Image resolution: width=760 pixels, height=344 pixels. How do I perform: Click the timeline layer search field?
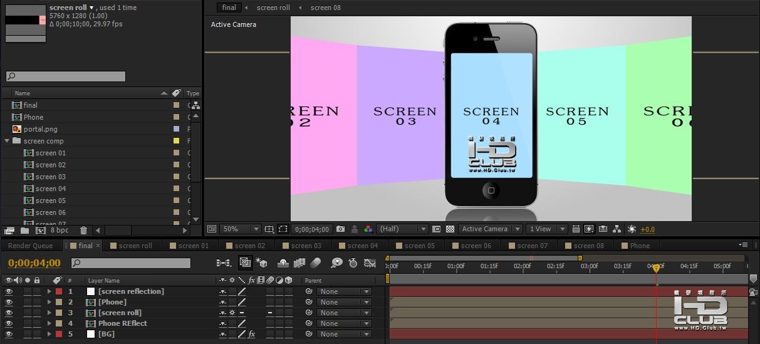coord(131,263)
